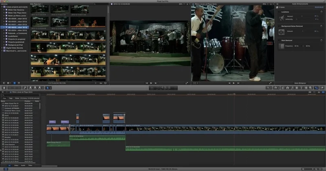The image size is (326, 171).
Task: Select Clips tab in timeline index
Action: (4, 98)
